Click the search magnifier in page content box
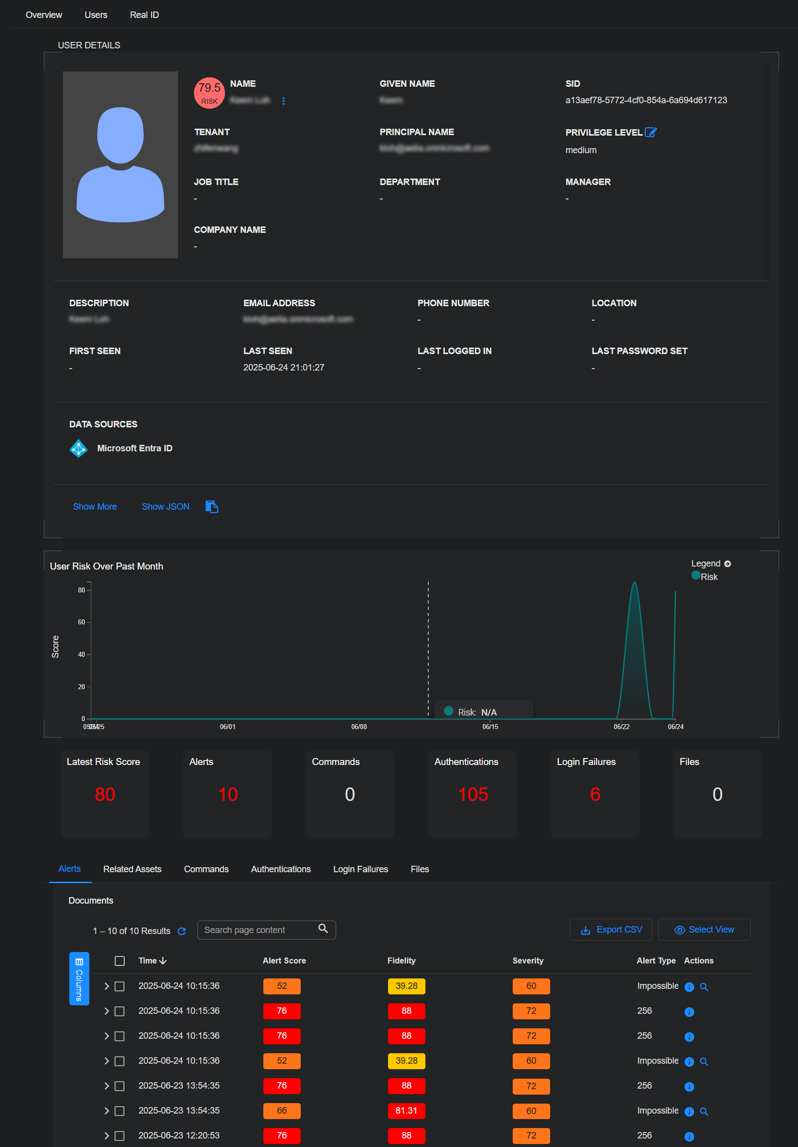Viewport: 798px width, 1147px height. 323,929
